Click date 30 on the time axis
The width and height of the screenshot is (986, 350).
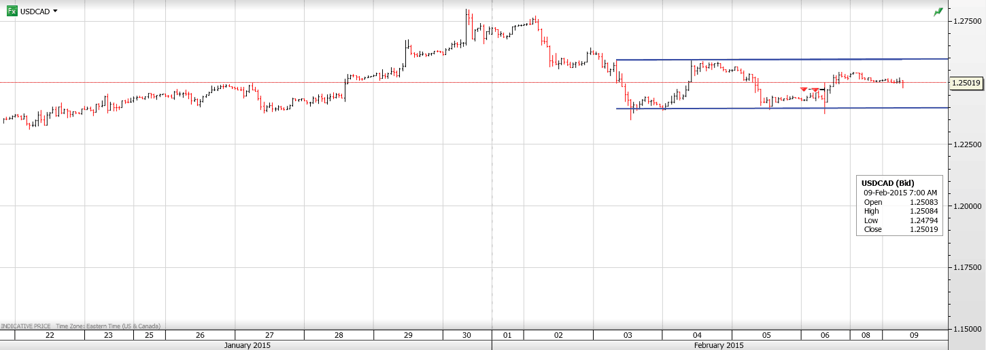pos(466,335)
